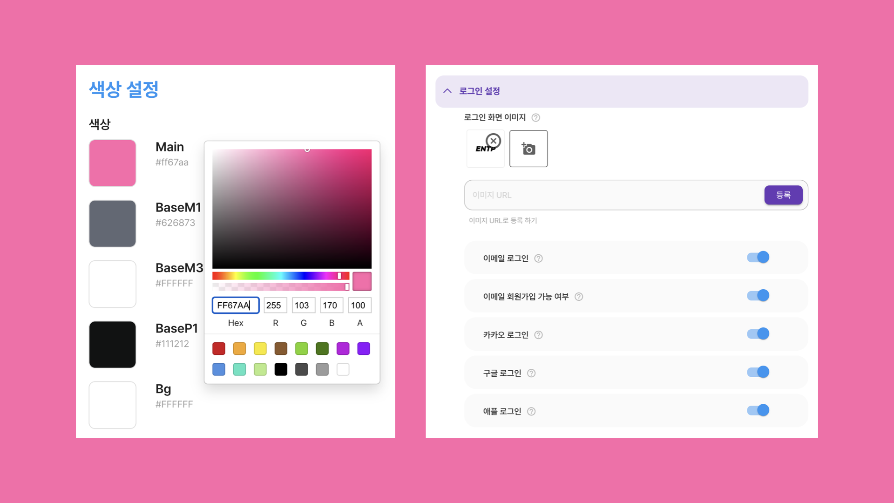Click help icon next to 이메일 로그인

pyautogui.click(x=539, y=258)
